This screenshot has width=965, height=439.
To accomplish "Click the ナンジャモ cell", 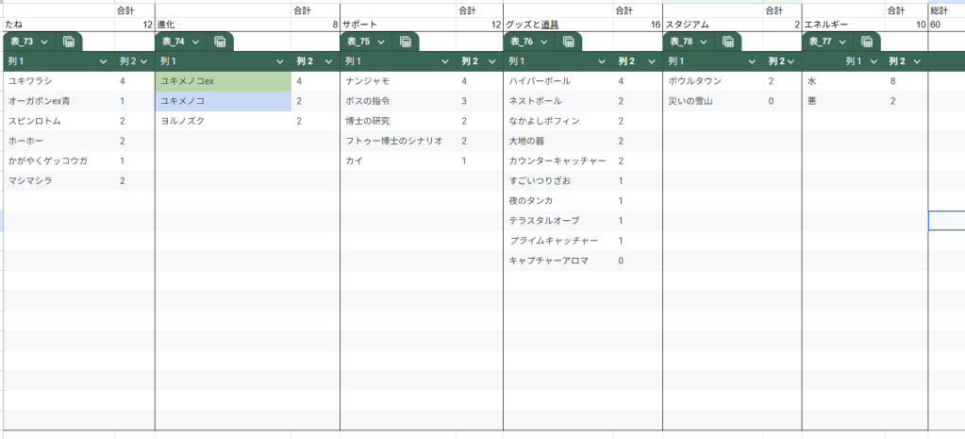I will click(x=396, y=81).
